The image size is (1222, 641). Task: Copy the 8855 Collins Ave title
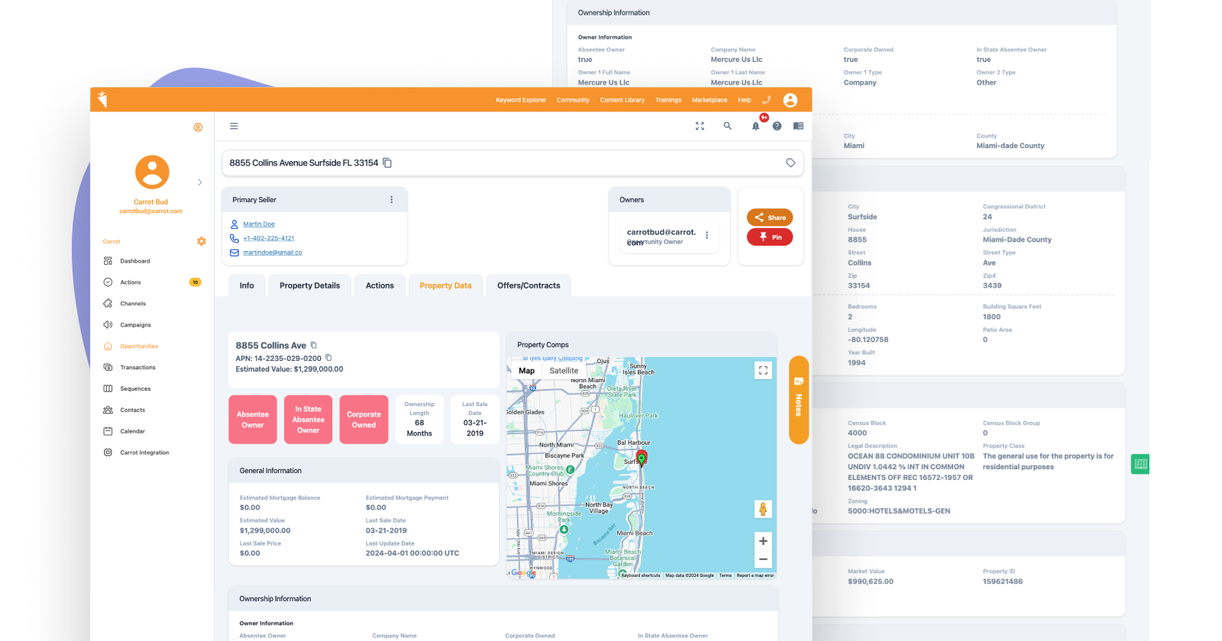coord(313,345)
